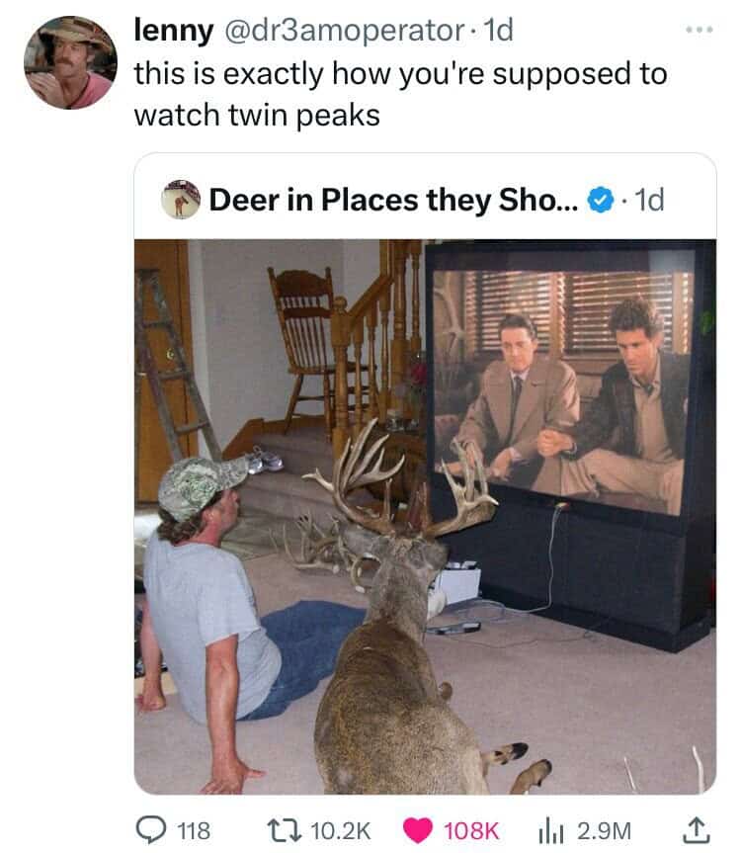741x853 pixels.
Task: Click the 2.9M views count
Action: point(604,831)
